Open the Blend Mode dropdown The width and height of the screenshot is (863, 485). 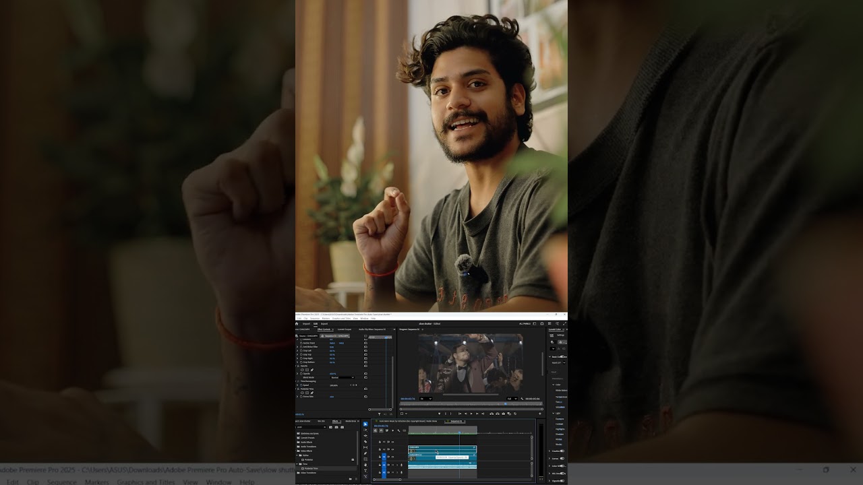point(343,377)
